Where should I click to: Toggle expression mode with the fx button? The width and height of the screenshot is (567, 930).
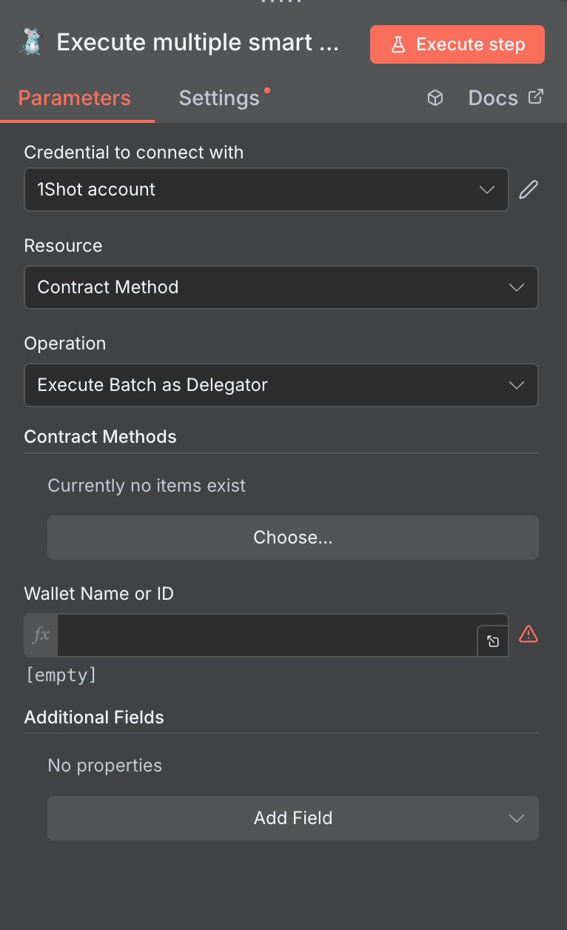pyautogui.click(x=40, y=635)
